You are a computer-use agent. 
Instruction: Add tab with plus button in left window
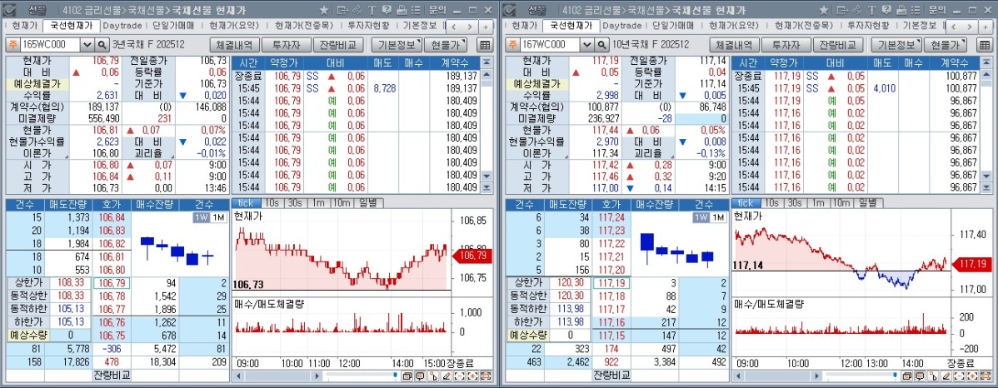coord(486,27)
